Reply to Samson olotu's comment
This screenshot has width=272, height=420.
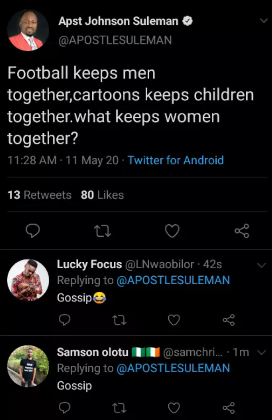tap(64, 408)
